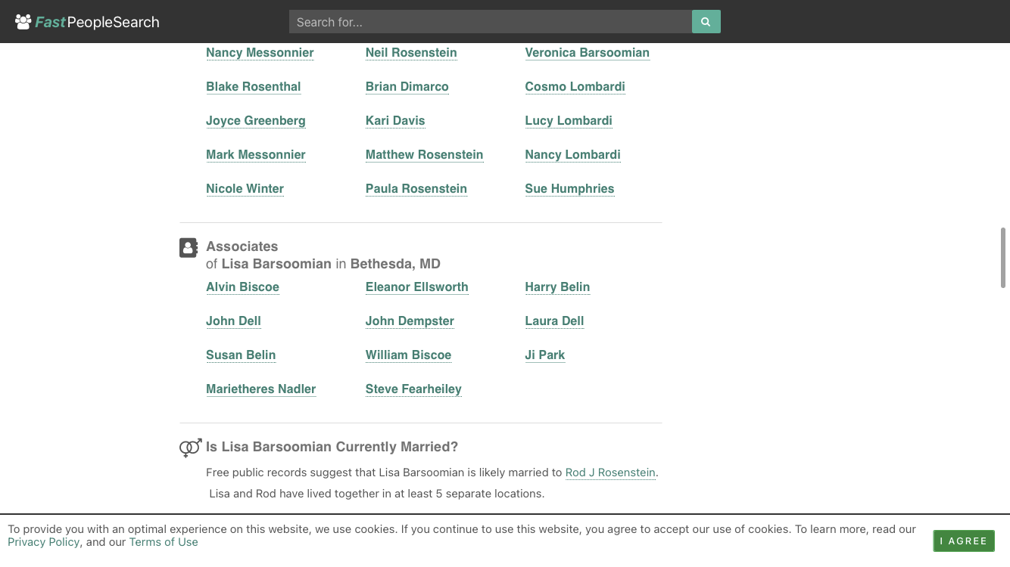The width and height of the screenshot is (1010, 567).
Task: View Ji Park's record
Action: point(545,355)
